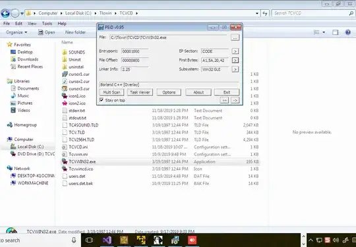The image size is (356, 247).
Task: Open Subsystem details arrow button
Action: pos(235,69)
